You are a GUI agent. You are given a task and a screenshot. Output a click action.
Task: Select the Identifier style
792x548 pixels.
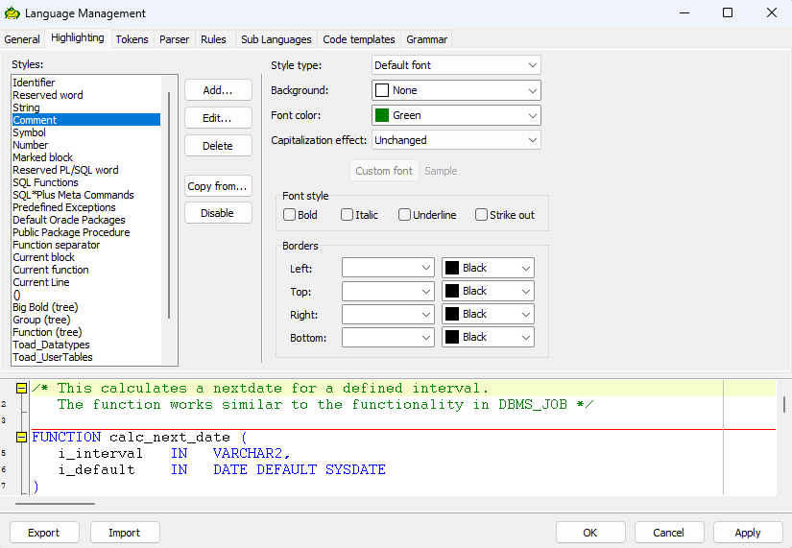click(86, 83)
